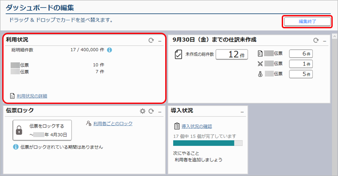Click the 総明細件数 label
Viewport: 338px width, 176px height.
click(x=23, y=50)
